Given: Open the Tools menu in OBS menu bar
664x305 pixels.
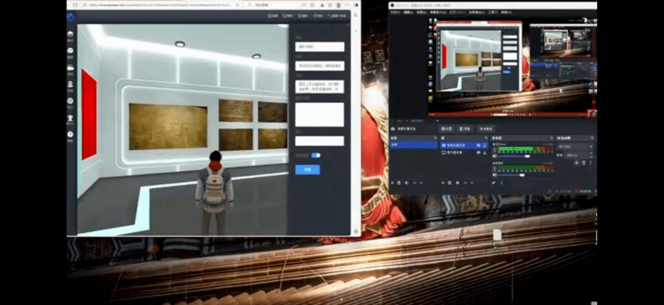Looking at the screenshot, I should point(493,12).
